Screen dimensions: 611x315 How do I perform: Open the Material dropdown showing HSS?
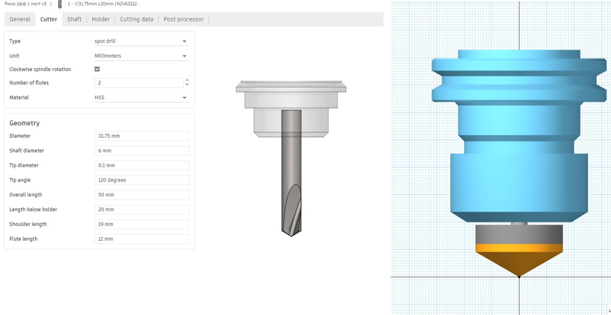coord(141,98)
